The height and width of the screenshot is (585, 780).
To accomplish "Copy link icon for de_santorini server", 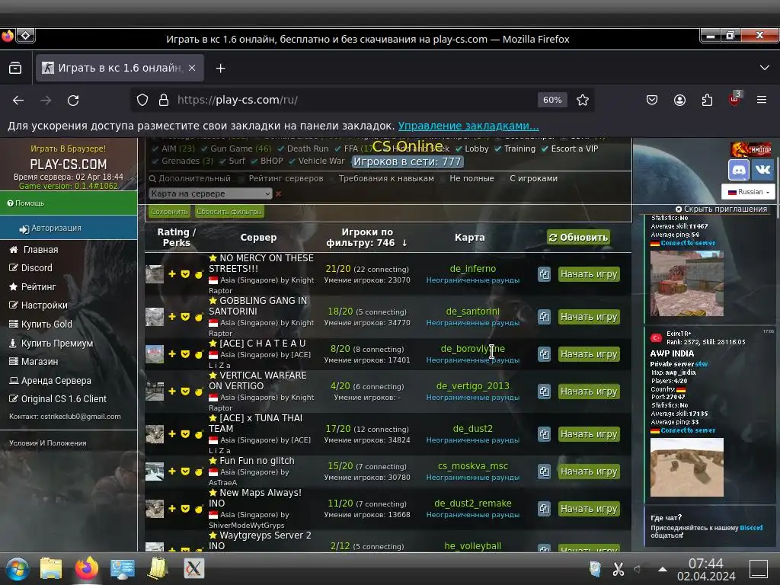I will (544, 317).
